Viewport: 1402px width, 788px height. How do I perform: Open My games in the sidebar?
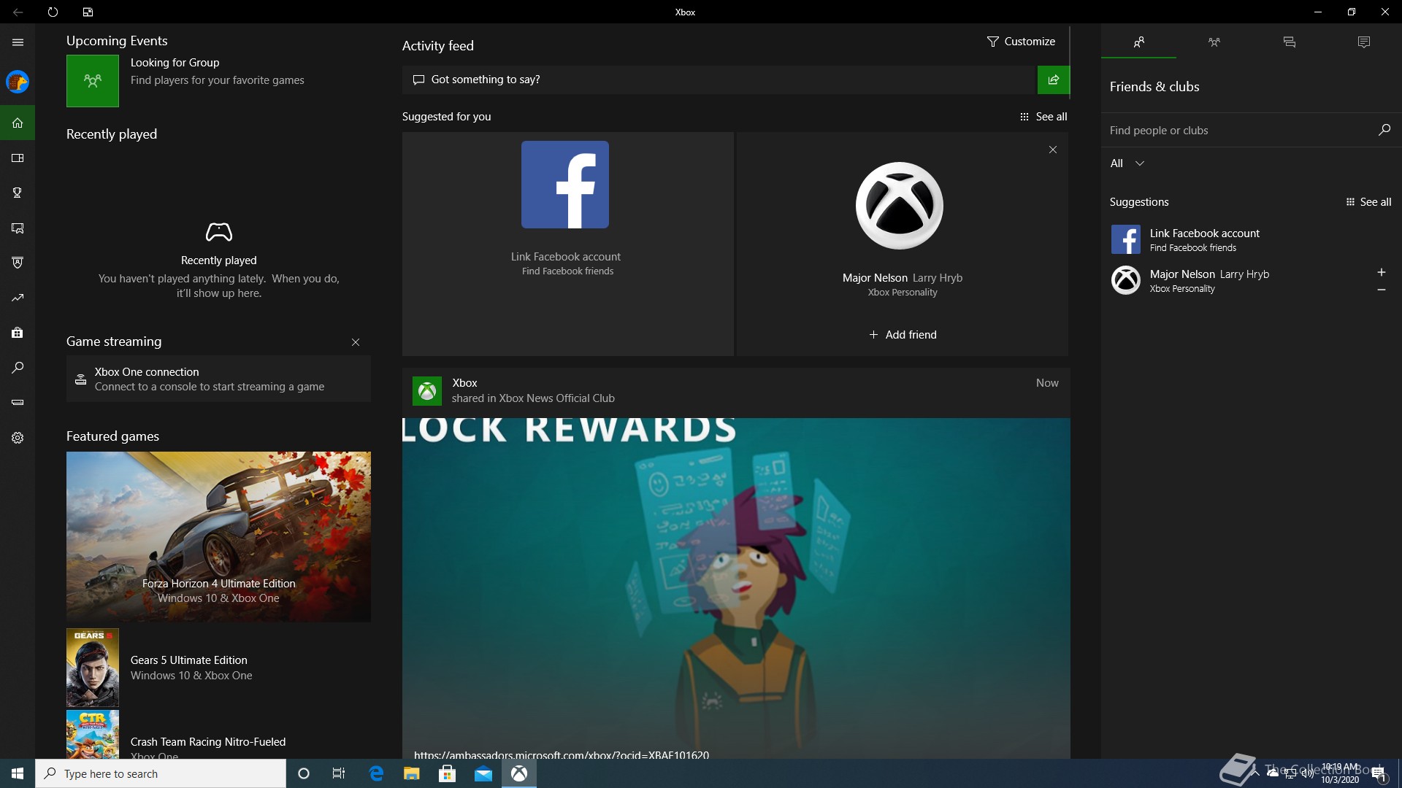click(18, 158)
